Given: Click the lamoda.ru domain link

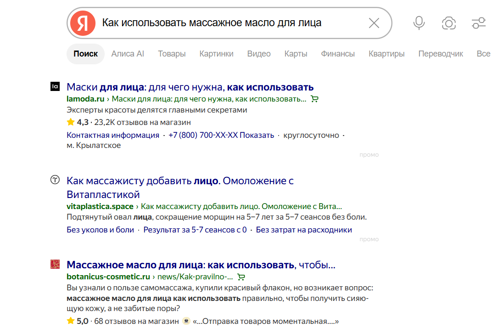Looking at the screenshot, I should pos(85,99).
